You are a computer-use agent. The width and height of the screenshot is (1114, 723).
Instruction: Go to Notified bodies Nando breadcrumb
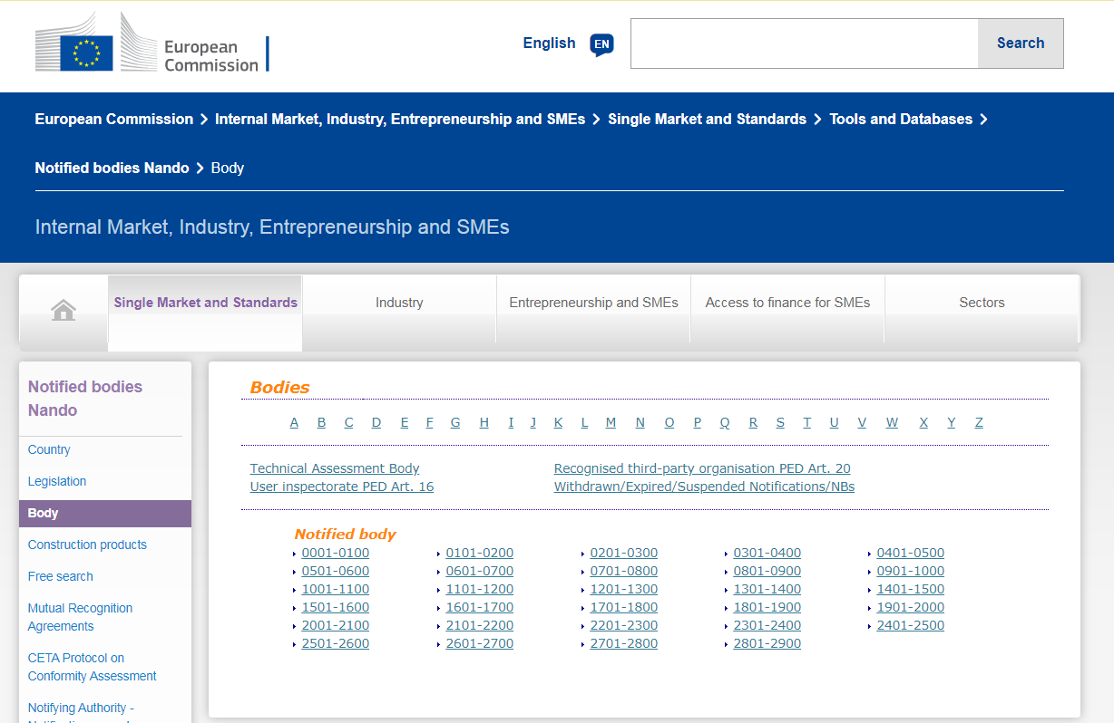112,168
